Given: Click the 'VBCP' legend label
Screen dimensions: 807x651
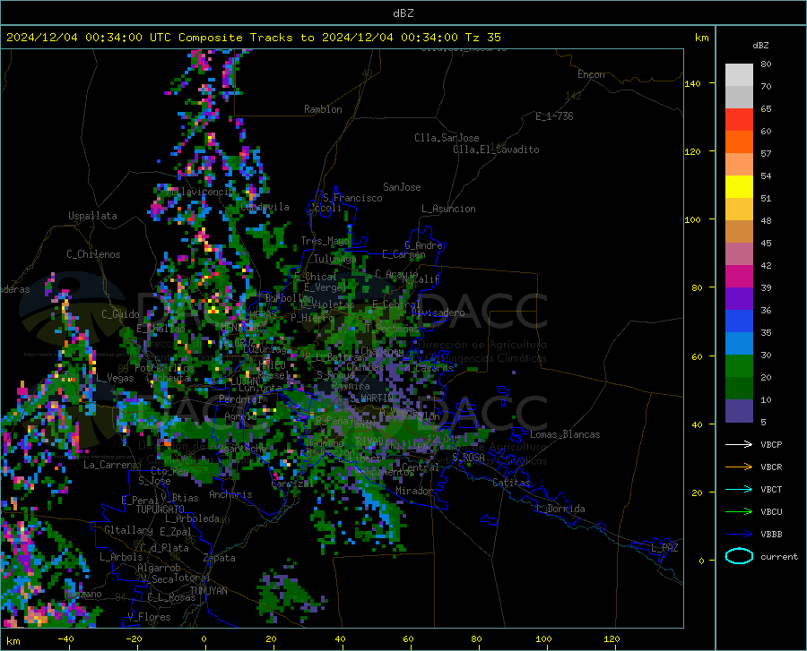Looking at the screenshot, I should tap(771, 445).
